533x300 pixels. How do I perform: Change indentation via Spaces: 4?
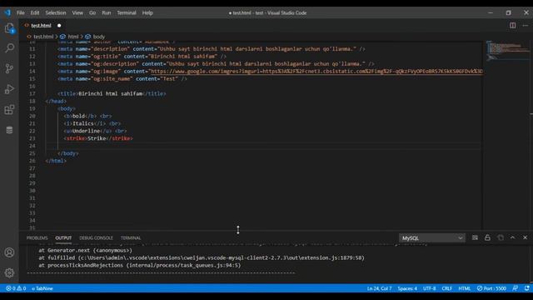pos(407,288)
